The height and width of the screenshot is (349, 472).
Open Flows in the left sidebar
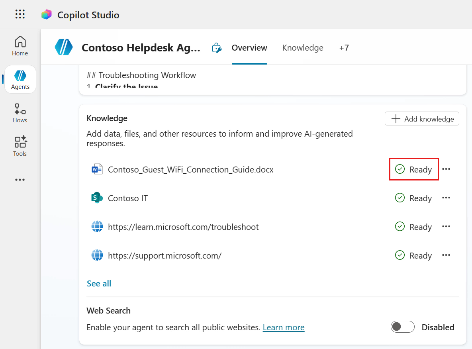click(20, 113)
